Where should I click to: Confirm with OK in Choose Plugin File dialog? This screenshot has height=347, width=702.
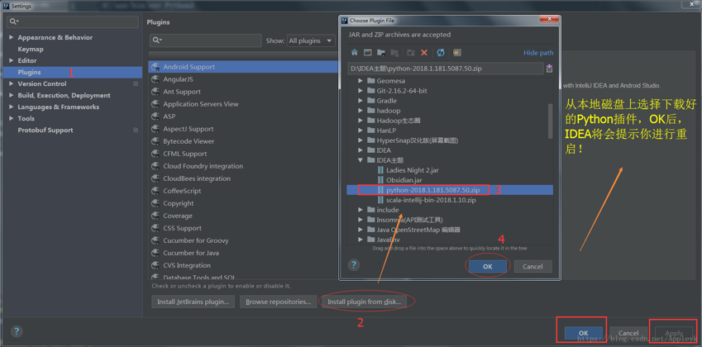click(x=488, y=267)
